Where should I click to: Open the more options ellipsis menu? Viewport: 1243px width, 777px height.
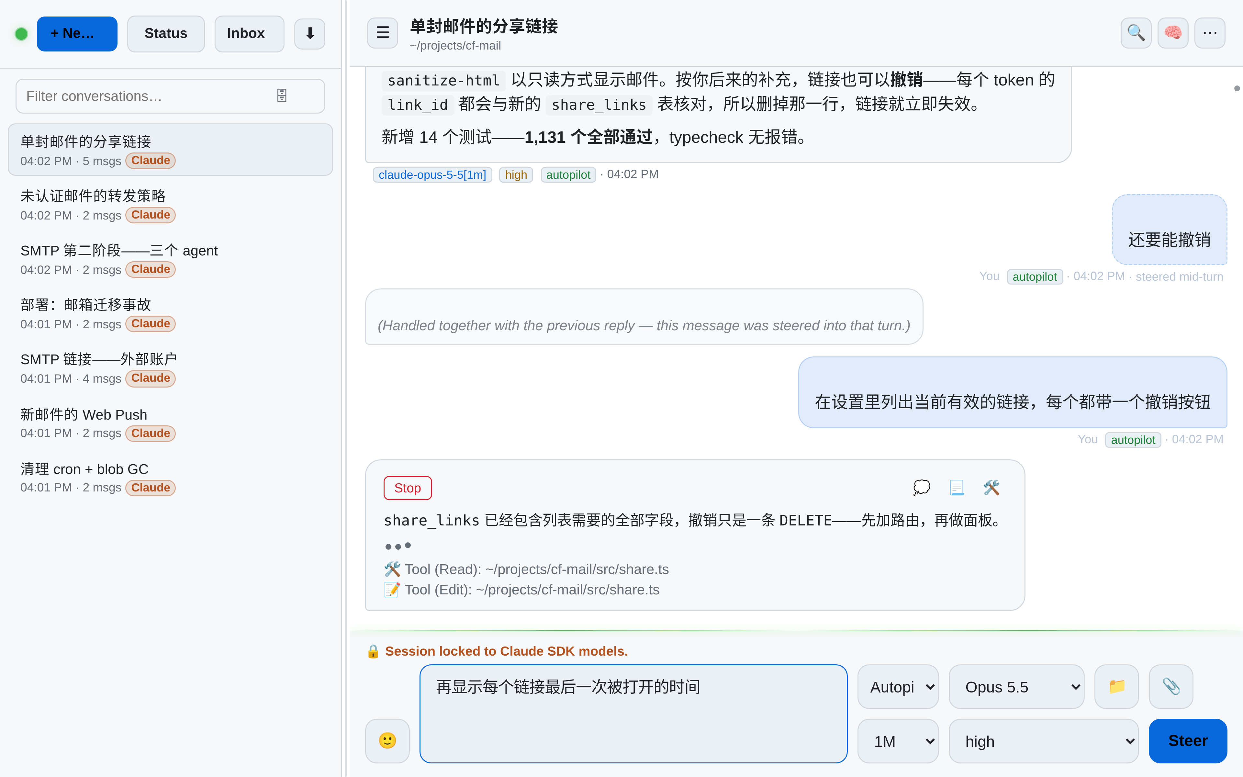[x=1210, y=33]
